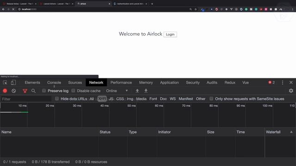Focus the network Filter text field

26,99
